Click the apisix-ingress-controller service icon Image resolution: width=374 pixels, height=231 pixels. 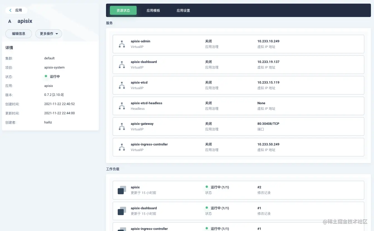(122, 147)
